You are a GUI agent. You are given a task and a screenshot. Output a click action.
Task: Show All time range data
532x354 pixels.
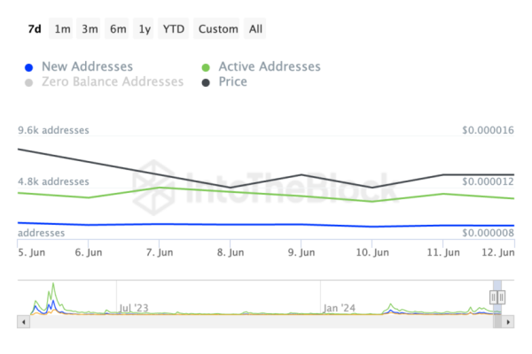[x=255, y=29]
